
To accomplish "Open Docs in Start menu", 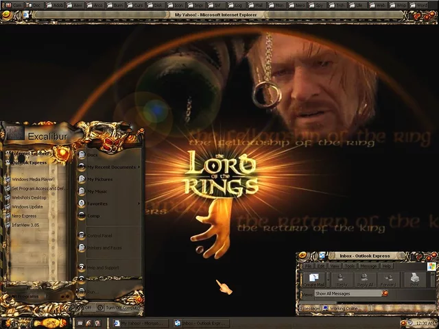I will [x=109, y=155].
